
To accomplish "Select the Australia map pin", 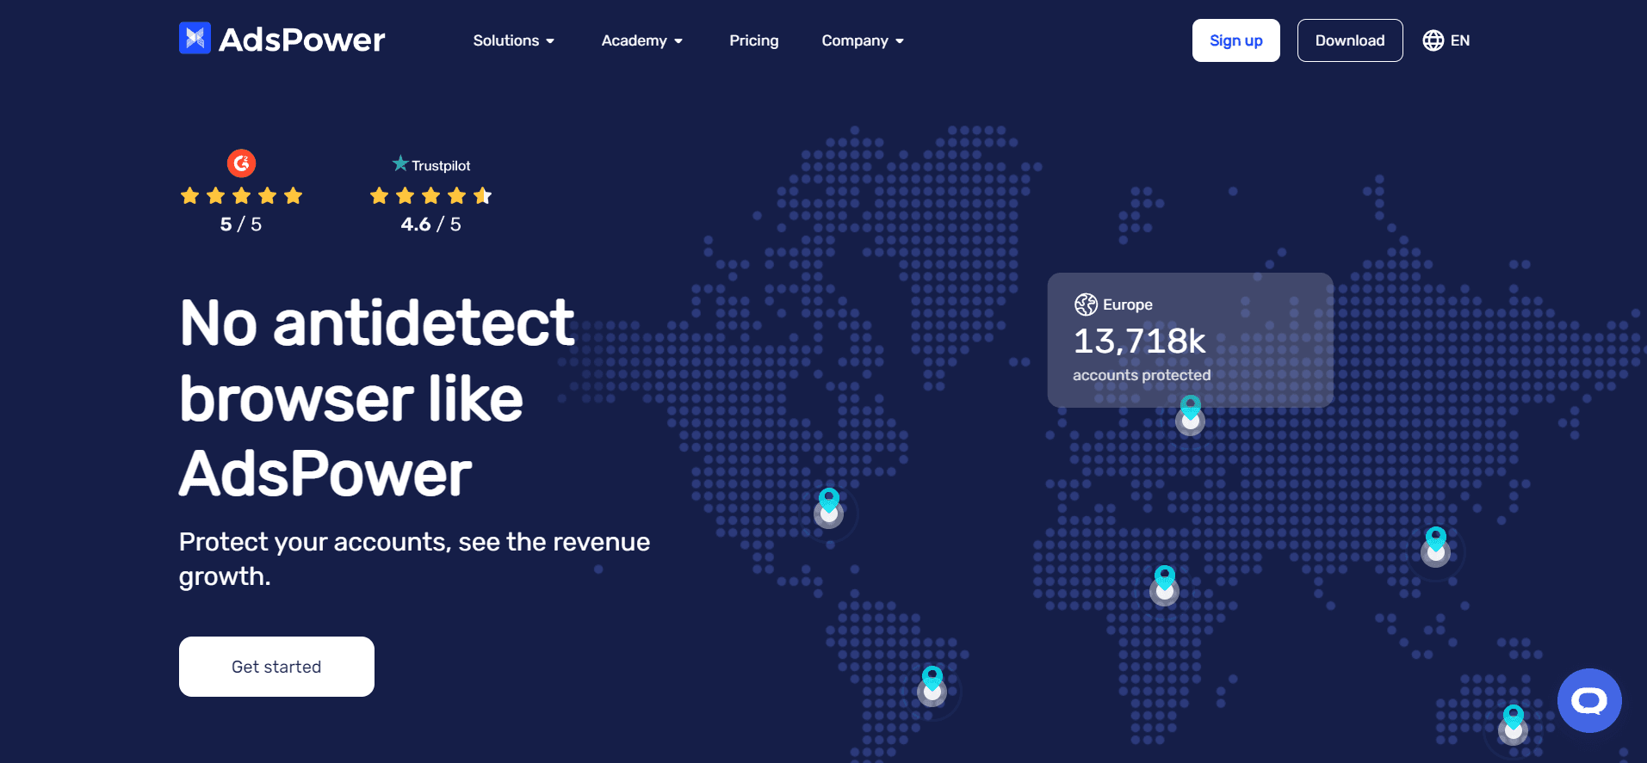I will pos(1514,724).
